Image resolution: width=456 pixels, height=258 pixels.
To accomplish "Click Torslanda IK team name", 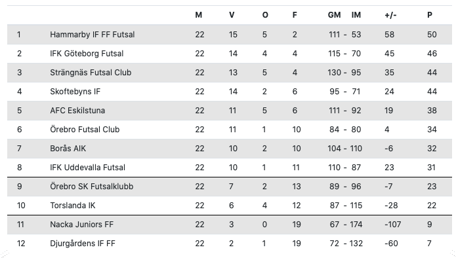I will (x=73, y=206).
